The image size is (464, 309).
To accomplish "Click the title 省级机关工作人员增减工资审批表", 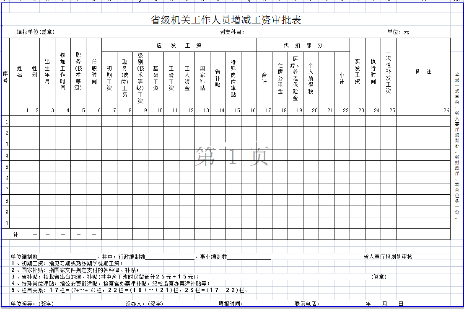I will coord(226,20).
